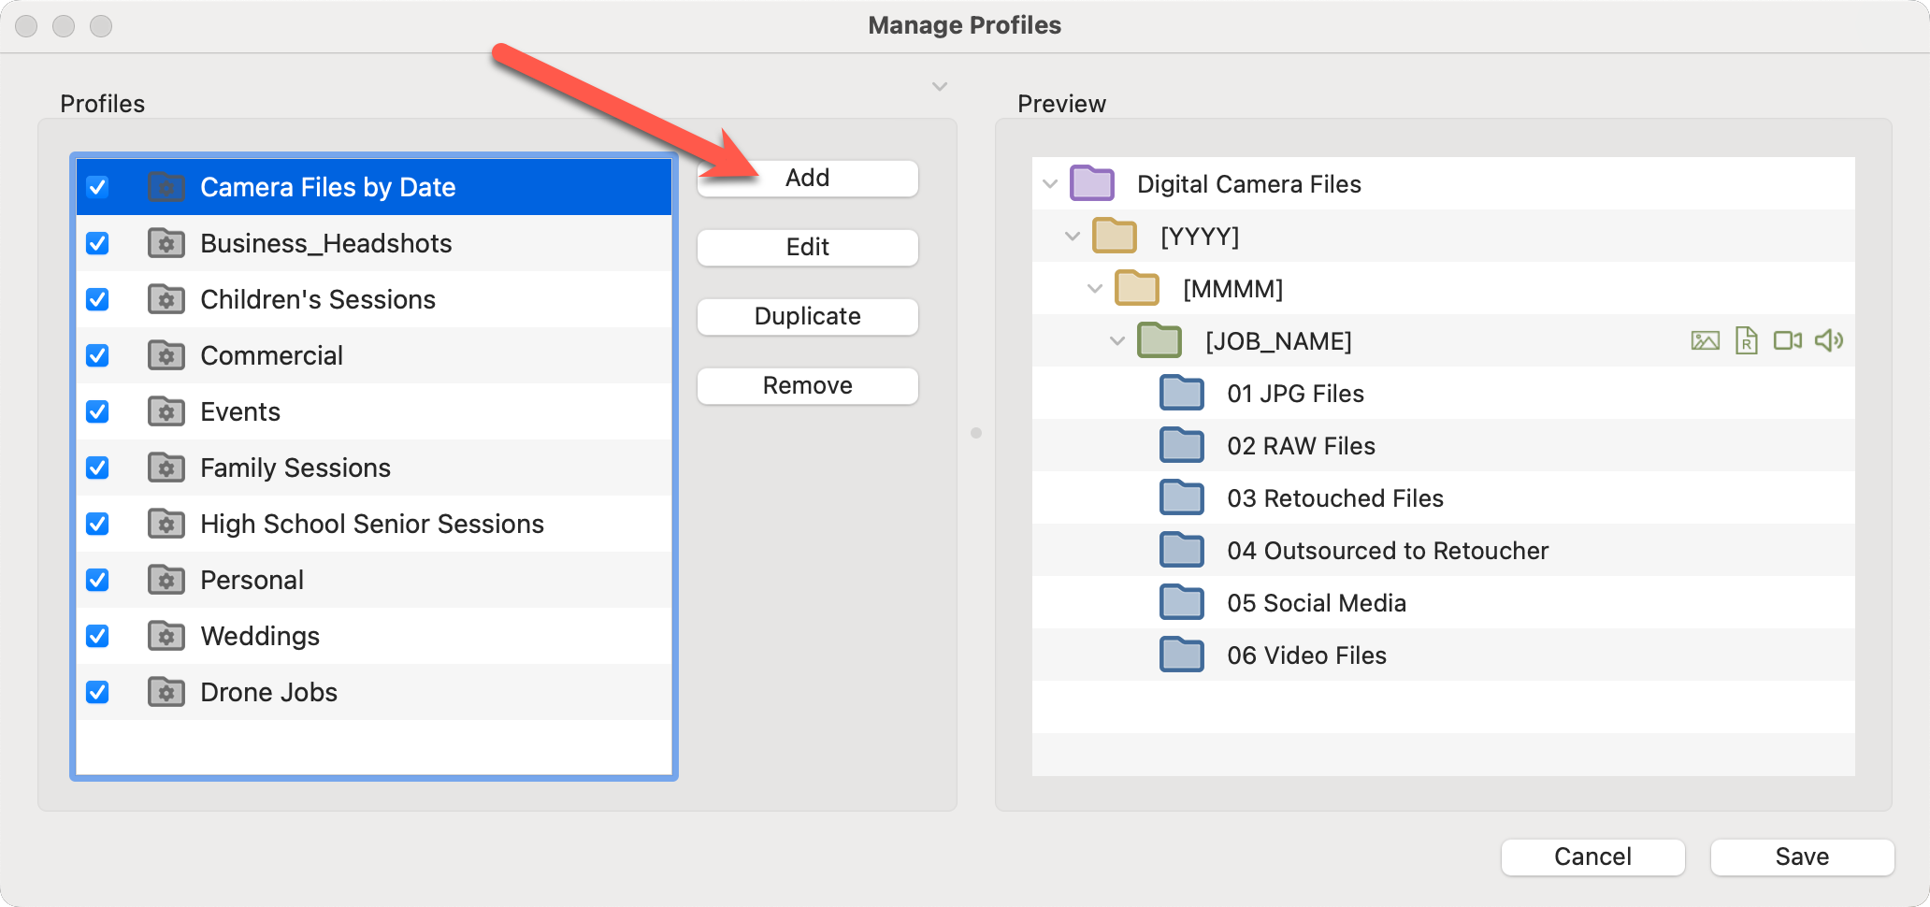Select the 04 Outsourced to Retoucher folder
1930x907 pixels.
click(1387, 551)
